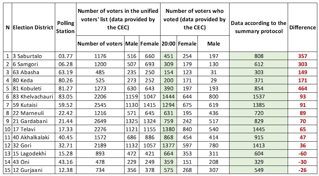Click the 40 Akhalkalaki cell
Viewport: 319px width, 176px height.
pos(33,138)
